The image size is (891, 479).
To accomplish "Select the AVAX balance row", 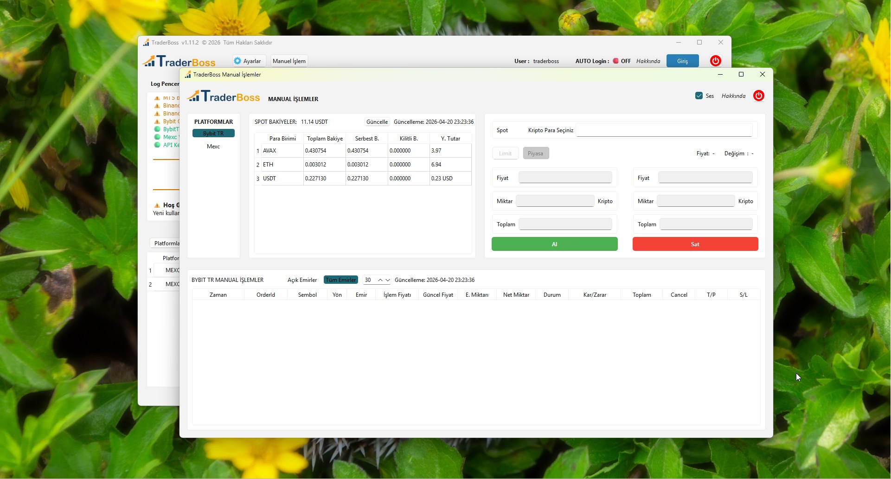I will (363, 151).
